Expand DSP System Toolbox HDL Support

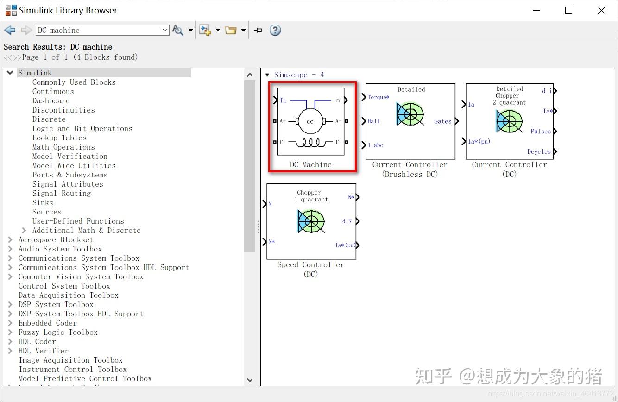coord(10,314)
